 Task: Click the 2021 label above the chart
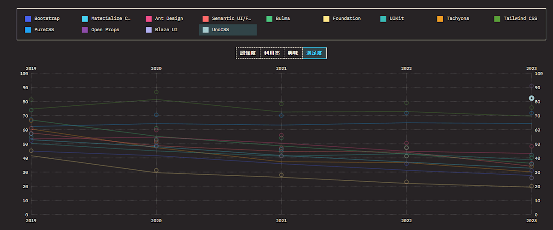pyautogui.click(x=281, y=68)
